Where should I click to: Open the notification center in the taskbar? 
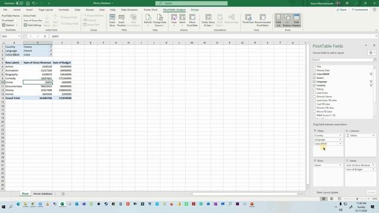click(372, 206)
